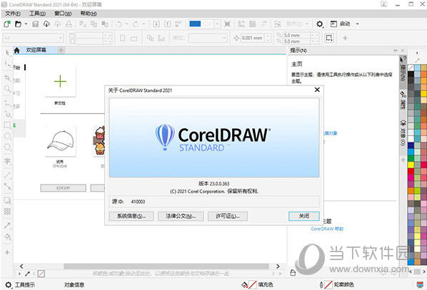
Task: Expand the Undo history dropdown arrow
Action: tap(126, 24)
